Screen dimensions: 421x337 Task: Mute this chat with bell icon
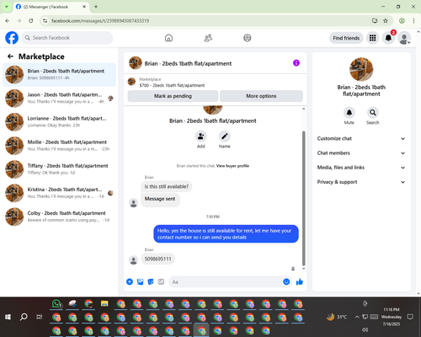349,113
